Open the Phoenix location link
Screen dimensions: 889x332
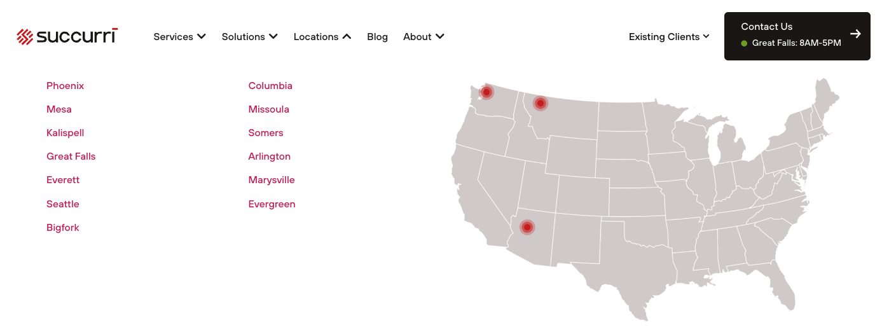point(65,86)
